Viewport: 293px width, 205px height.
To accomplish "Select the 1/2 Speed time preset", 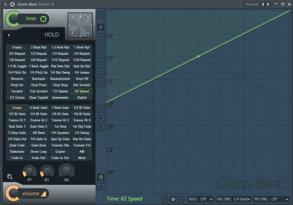I will pyautogui.click(x=60, y=91).
